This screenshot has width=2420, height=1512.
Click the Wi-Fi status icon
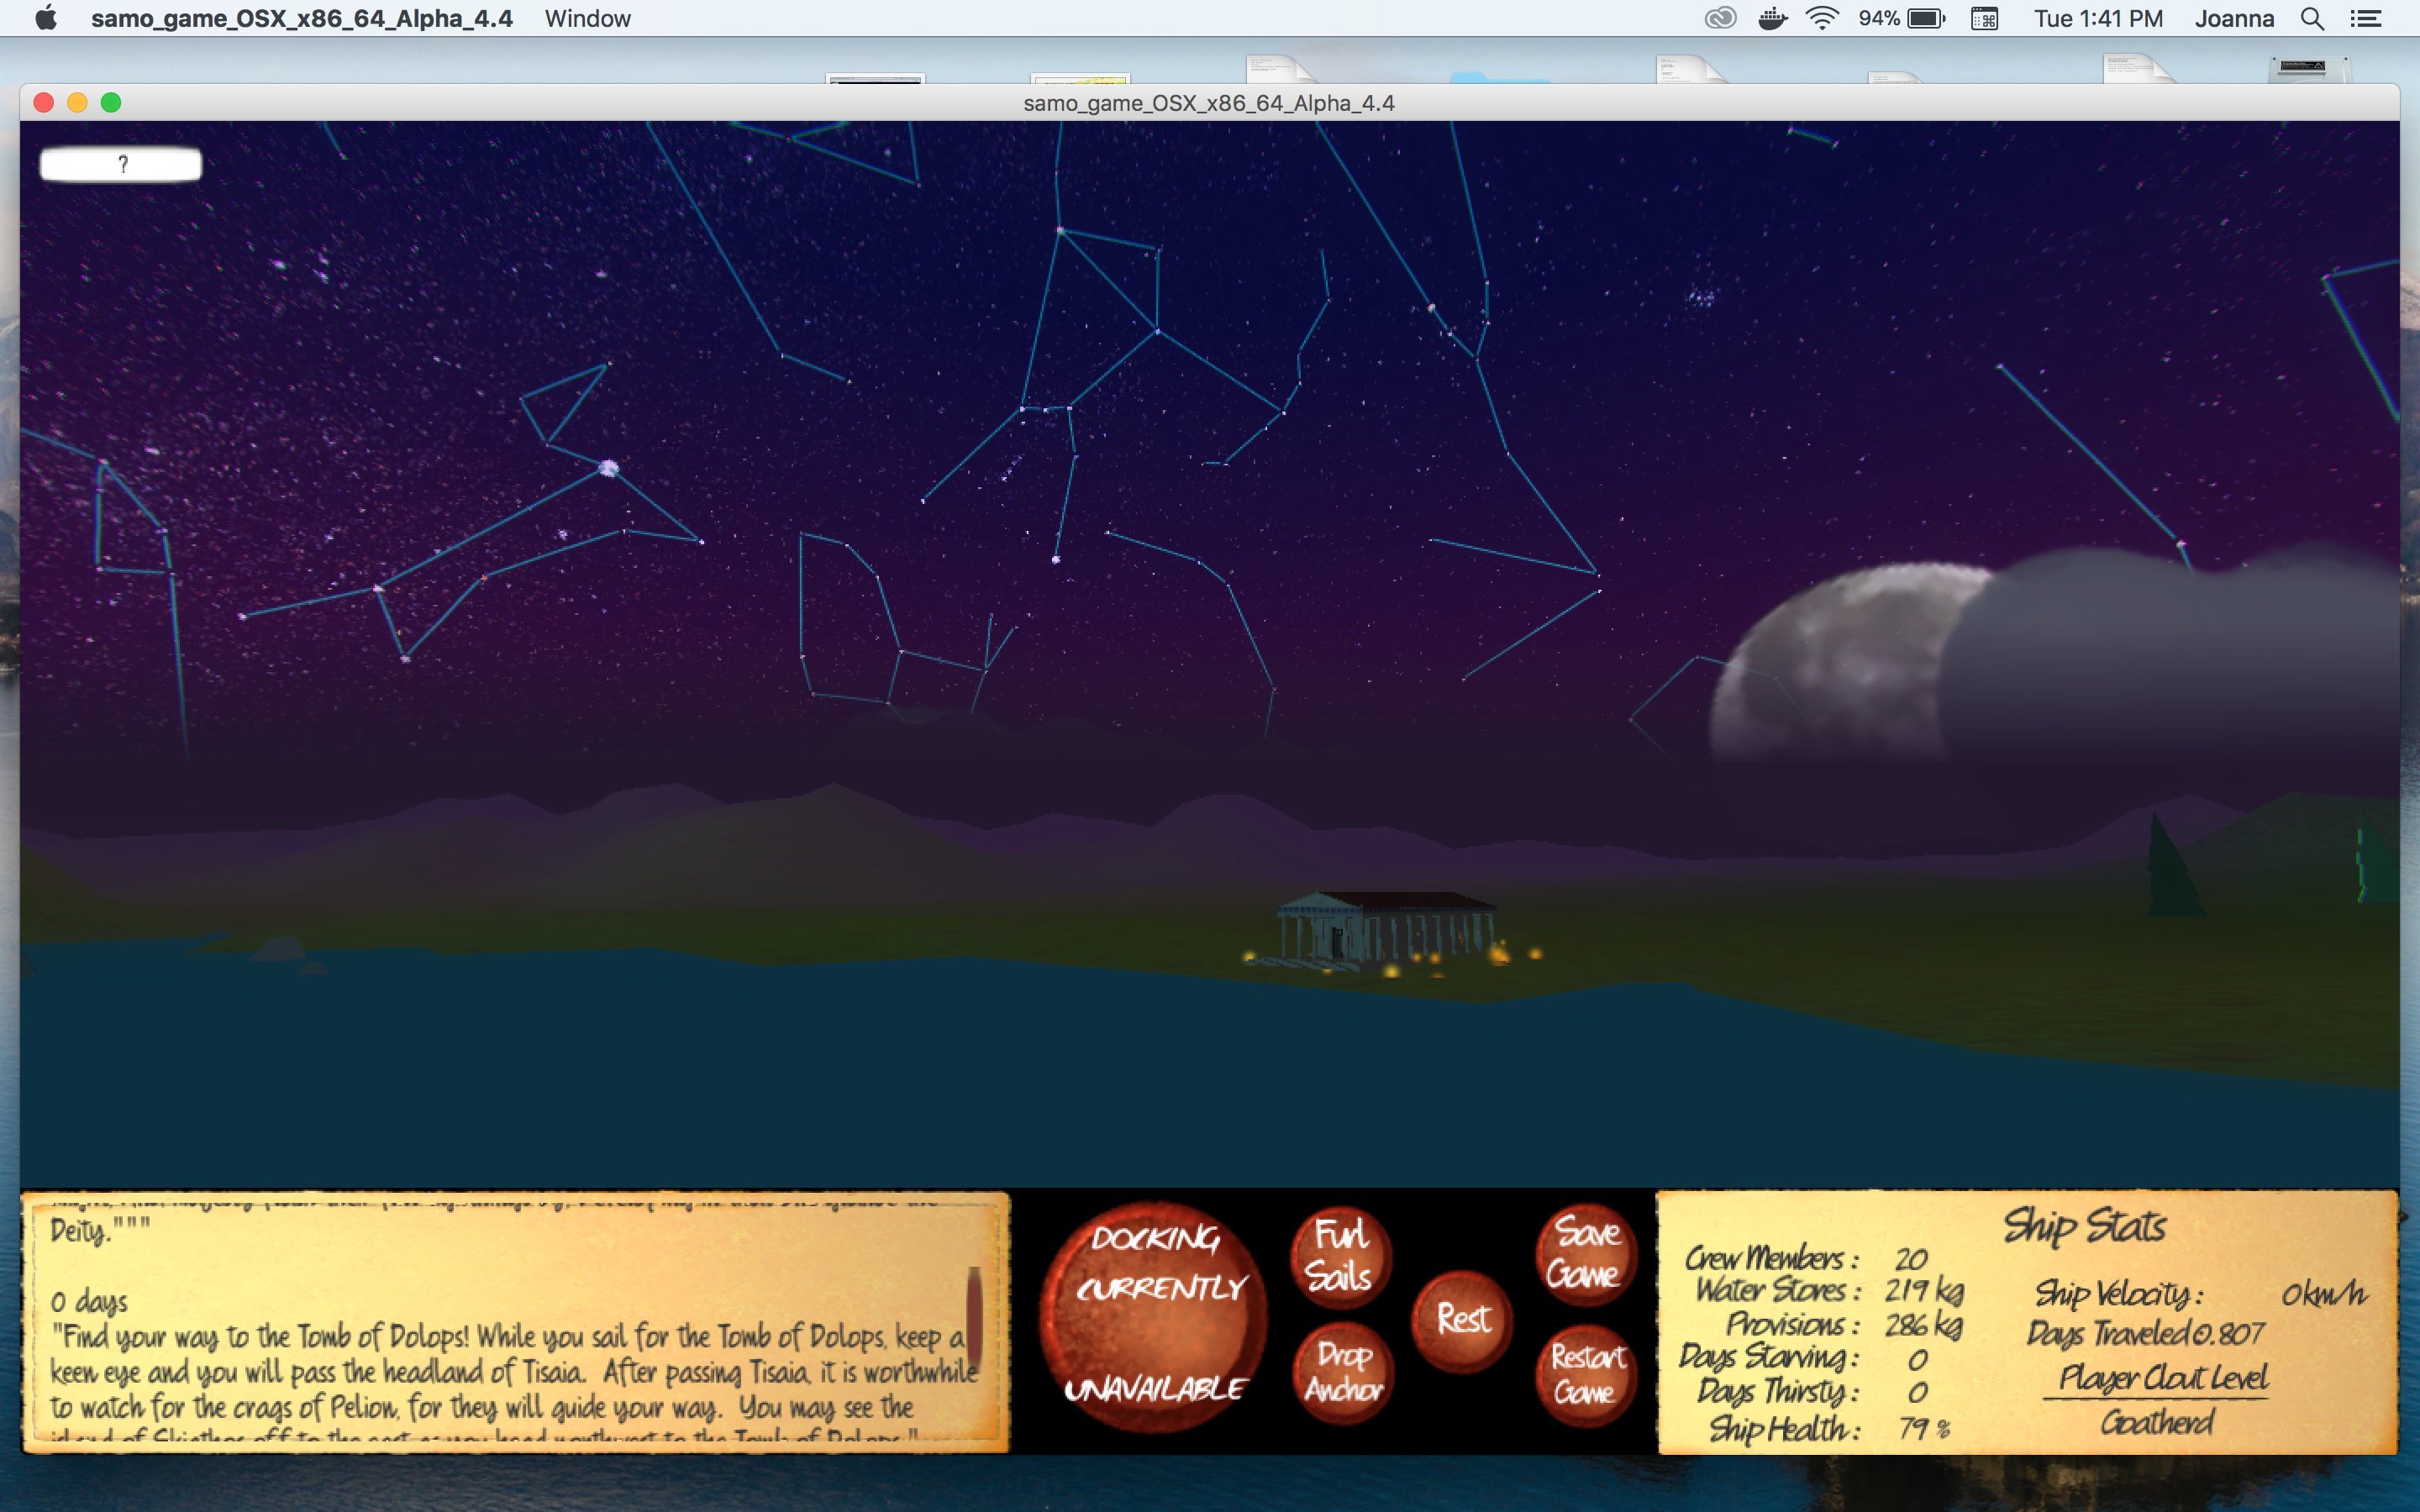pos(1822,19)
